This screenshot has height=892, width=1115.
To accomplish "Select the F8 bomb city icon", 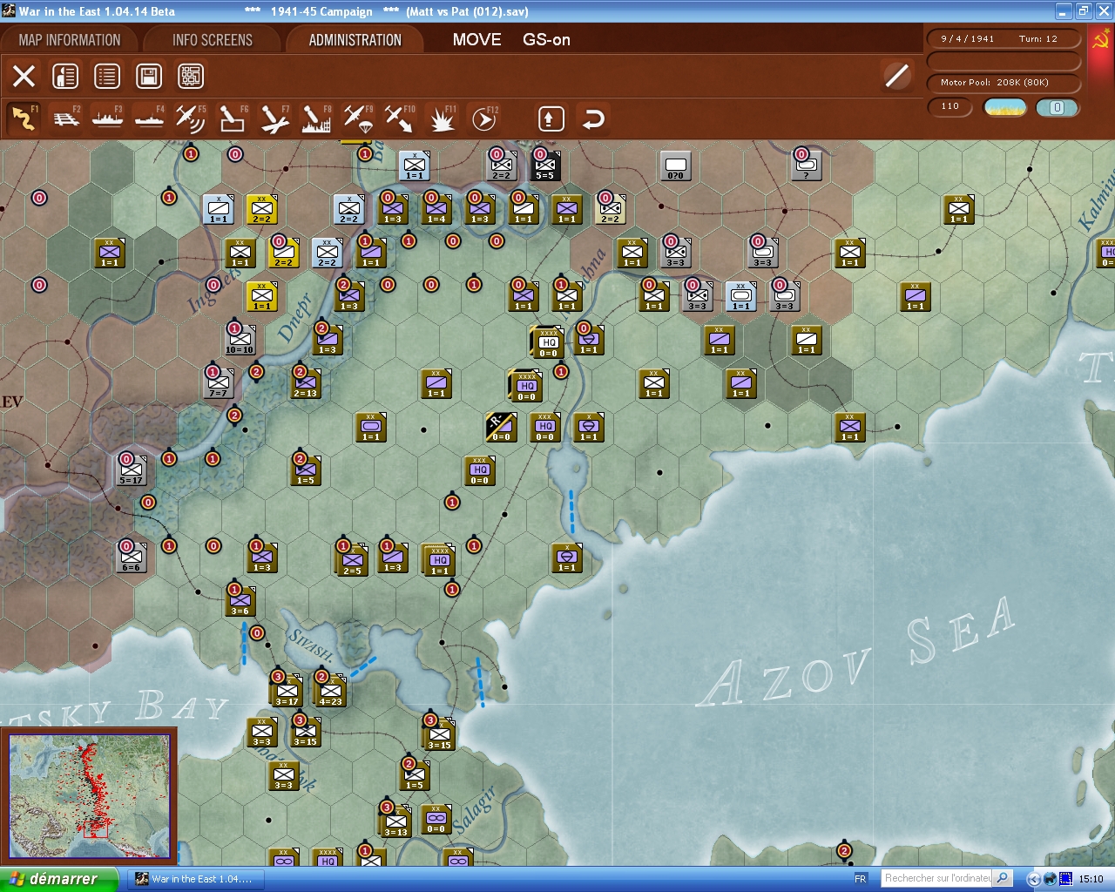I will coord(316,118).
